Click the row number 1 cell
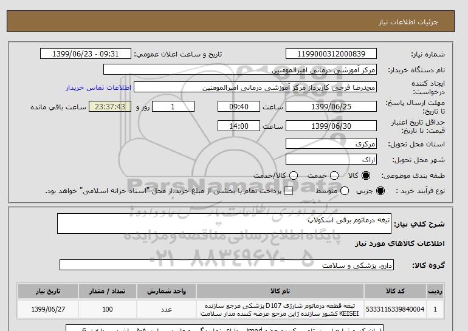468x331 pixels. (435, 309)
